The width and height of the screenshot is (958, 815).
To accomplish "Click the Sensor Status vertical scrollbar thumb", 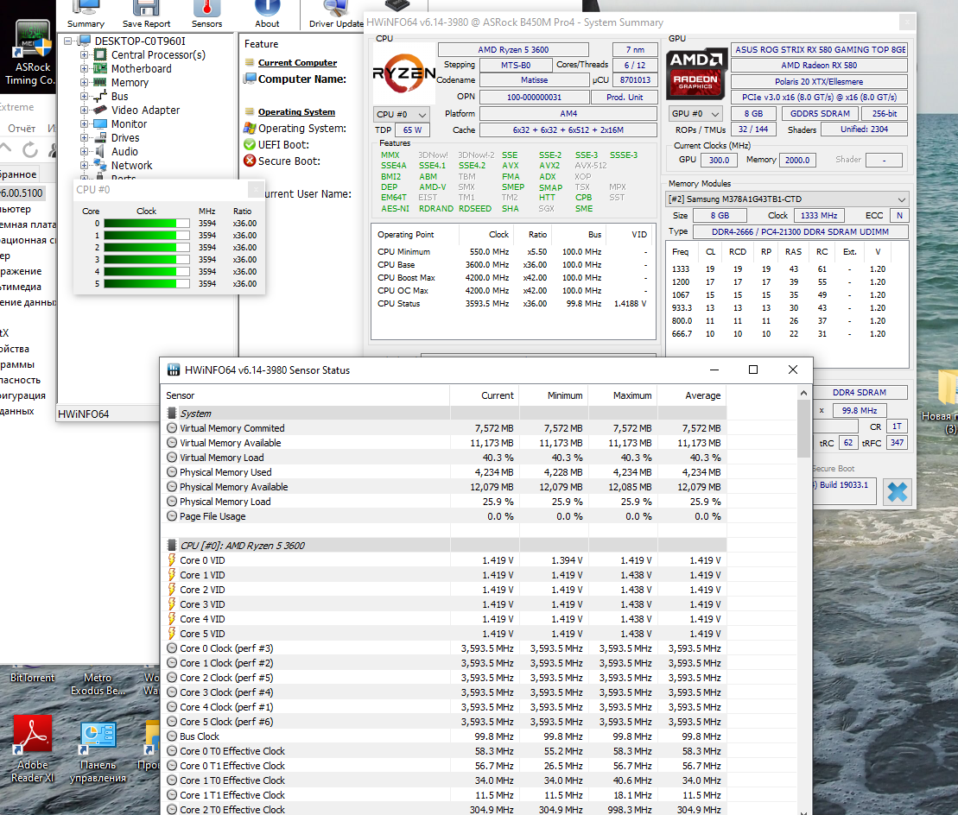I will pyautogui.click(x=803, y=428).
